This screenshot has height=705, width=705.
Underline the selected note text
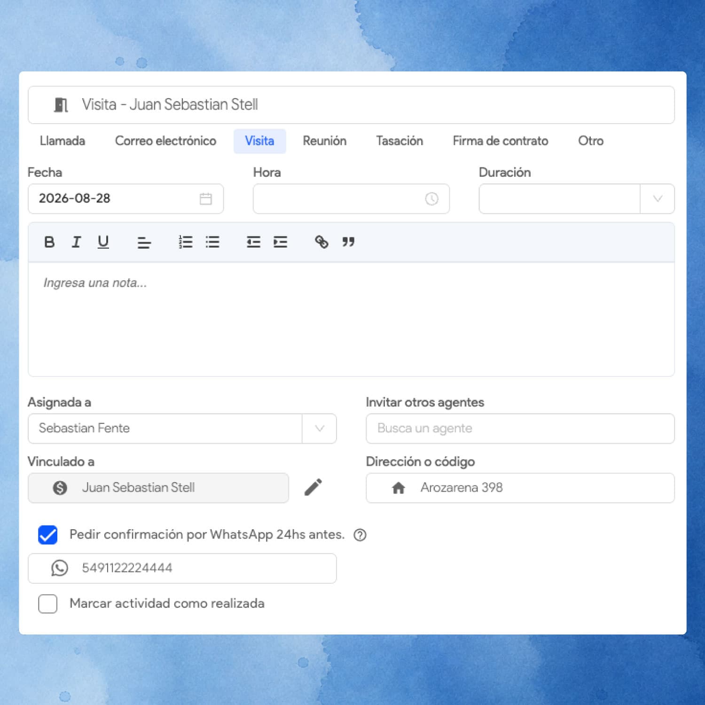click(103, 242)
